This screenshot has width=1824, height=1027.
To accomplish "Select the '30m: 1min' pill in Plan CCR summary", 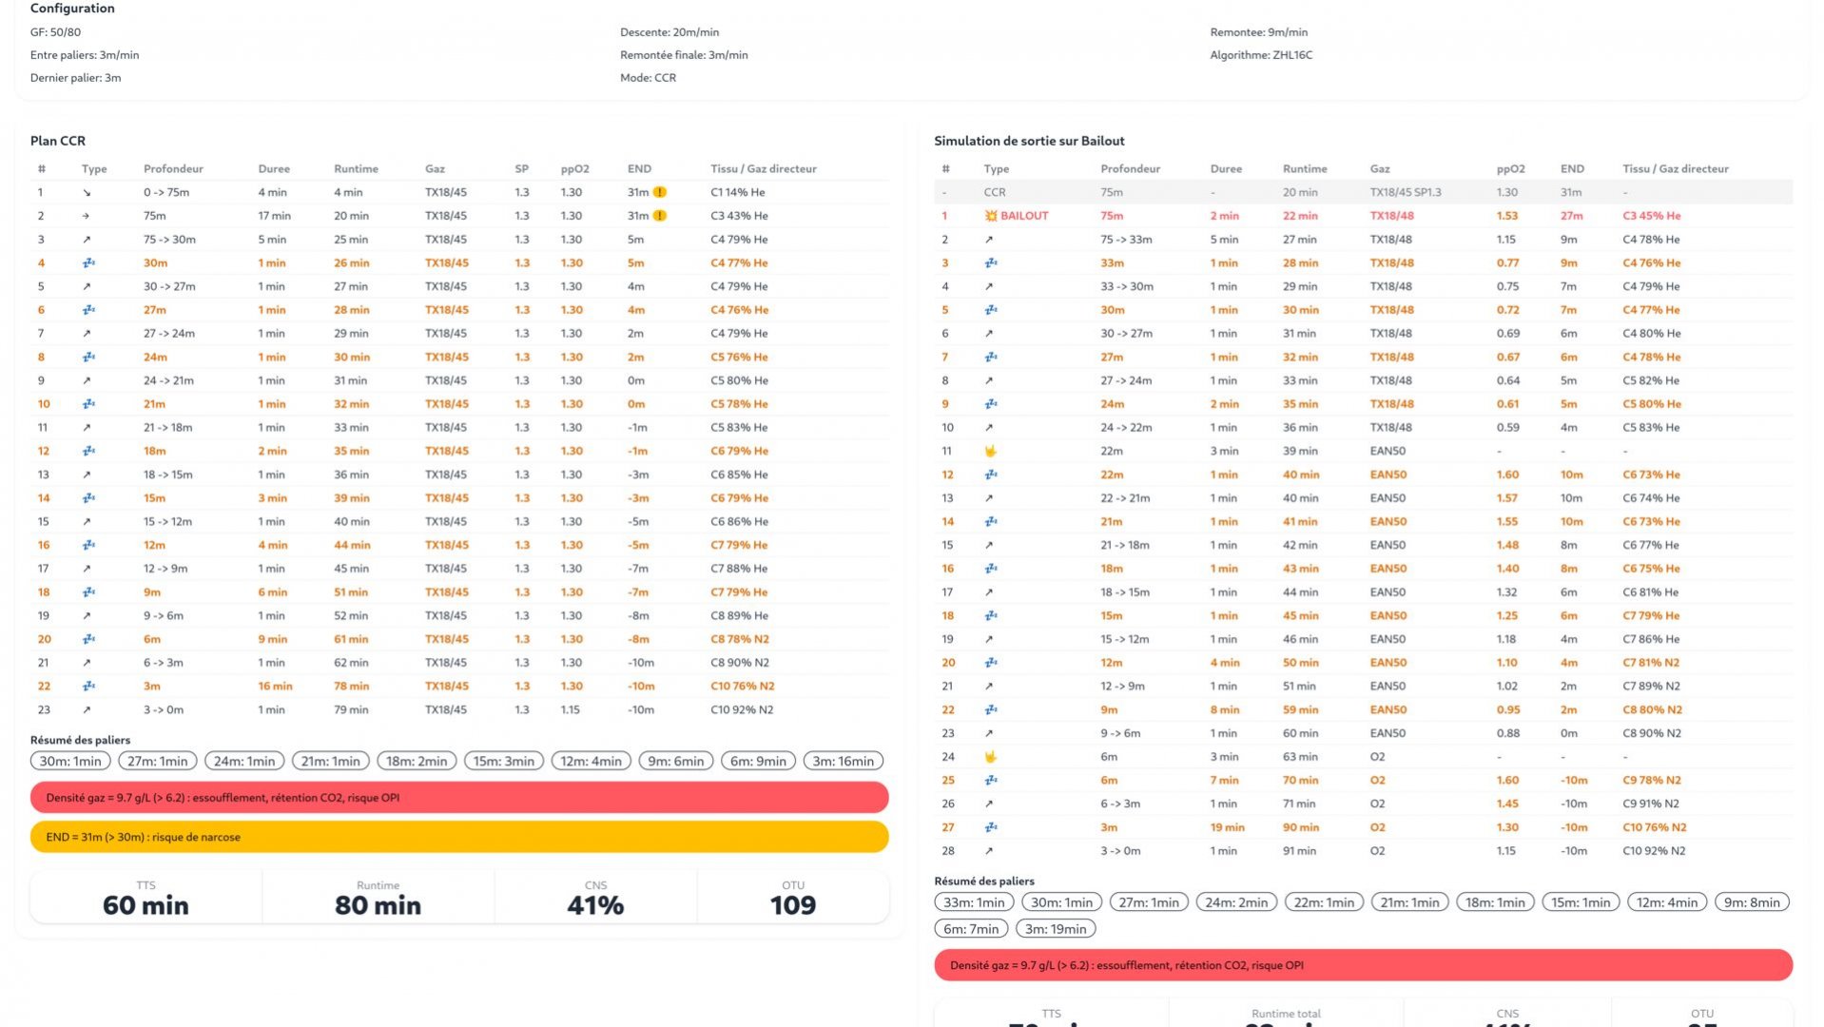I will coord(70,762).
